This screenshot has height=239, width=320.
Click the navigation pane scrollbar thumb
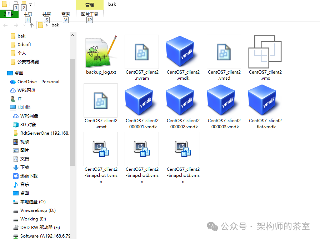click(72, 112)
